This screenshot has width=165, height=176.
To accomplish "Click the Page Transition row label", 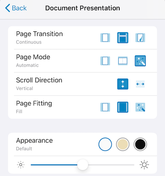I will pos(39,34).
